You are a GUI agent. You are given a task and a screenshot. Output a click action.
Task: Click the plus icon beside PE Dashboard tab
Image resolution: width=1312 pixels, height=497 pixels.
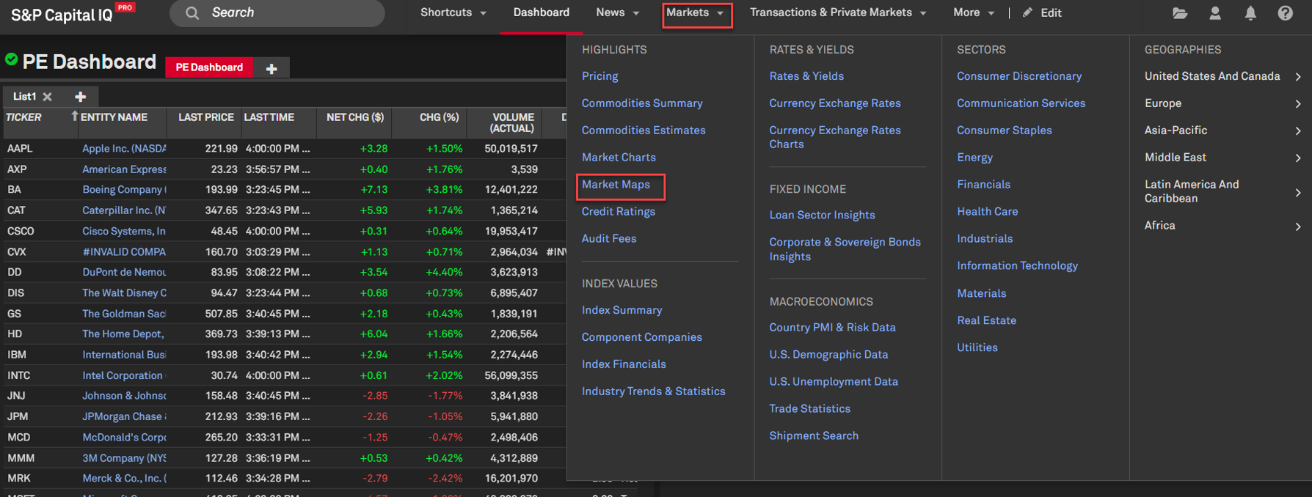[x=271, y=68]
